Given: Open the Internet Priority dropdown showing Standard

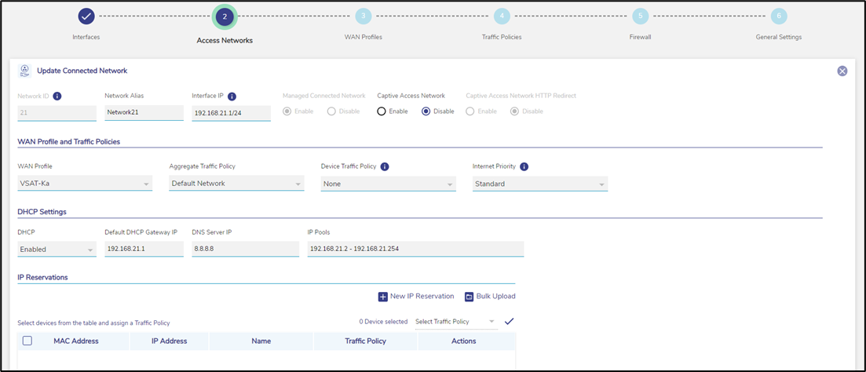Looking at the screenshot, I should click(540, 183).
